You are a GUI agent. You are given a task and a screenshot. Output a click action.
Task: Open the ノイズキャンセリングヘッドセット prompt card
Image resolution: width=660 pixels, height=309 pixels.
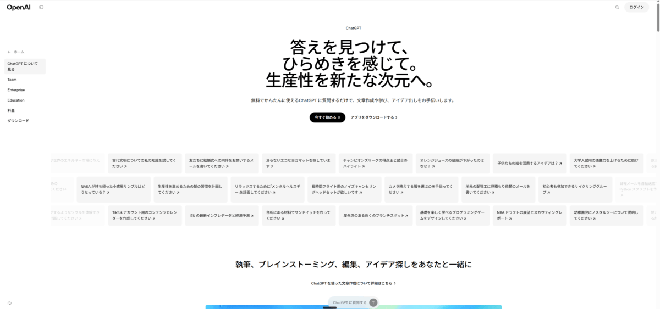(x=344, y=189)
